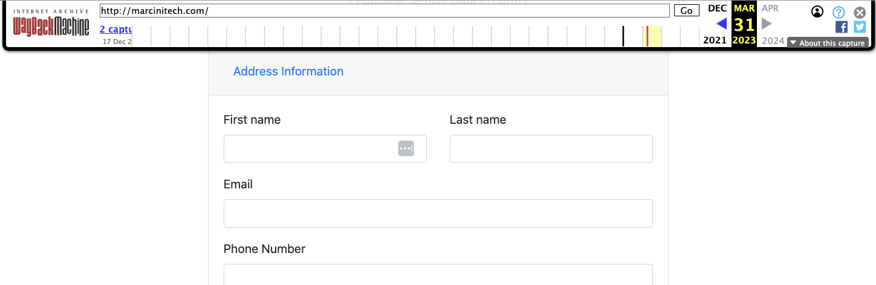Click the highlighted 2023 year on timeline
Viewport: 876px width, 285px height.
(652, 36)
